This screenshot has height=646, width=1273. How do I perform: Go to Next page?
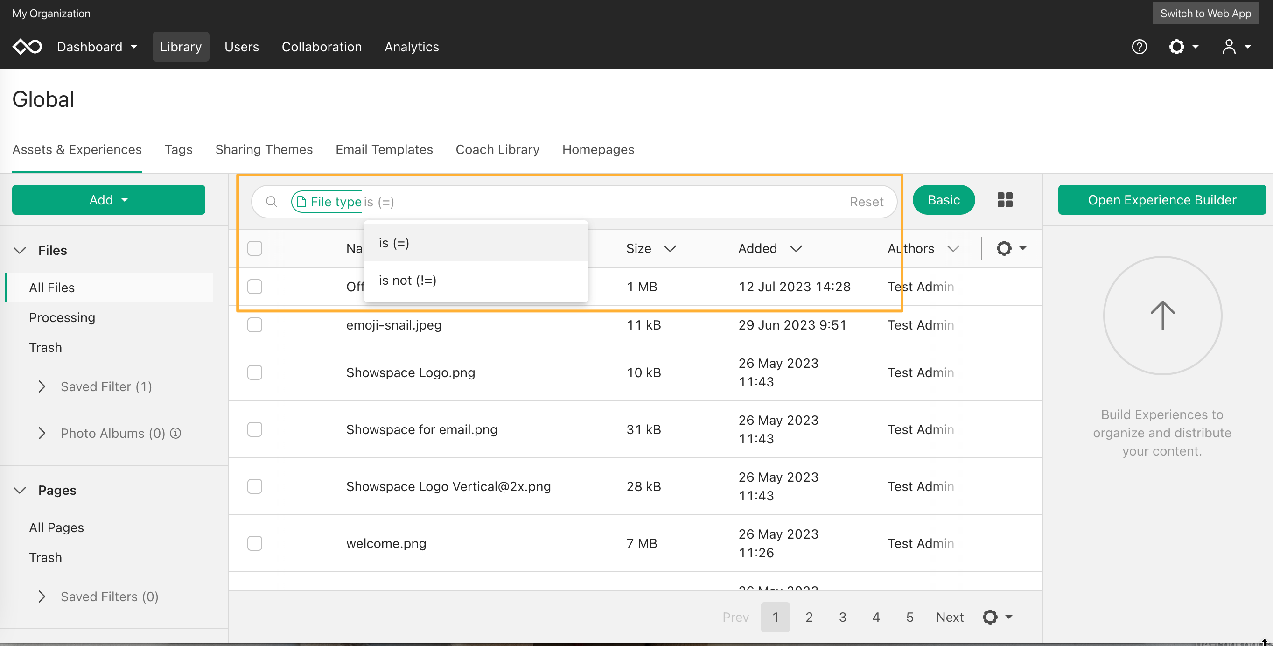coord(950,617)
